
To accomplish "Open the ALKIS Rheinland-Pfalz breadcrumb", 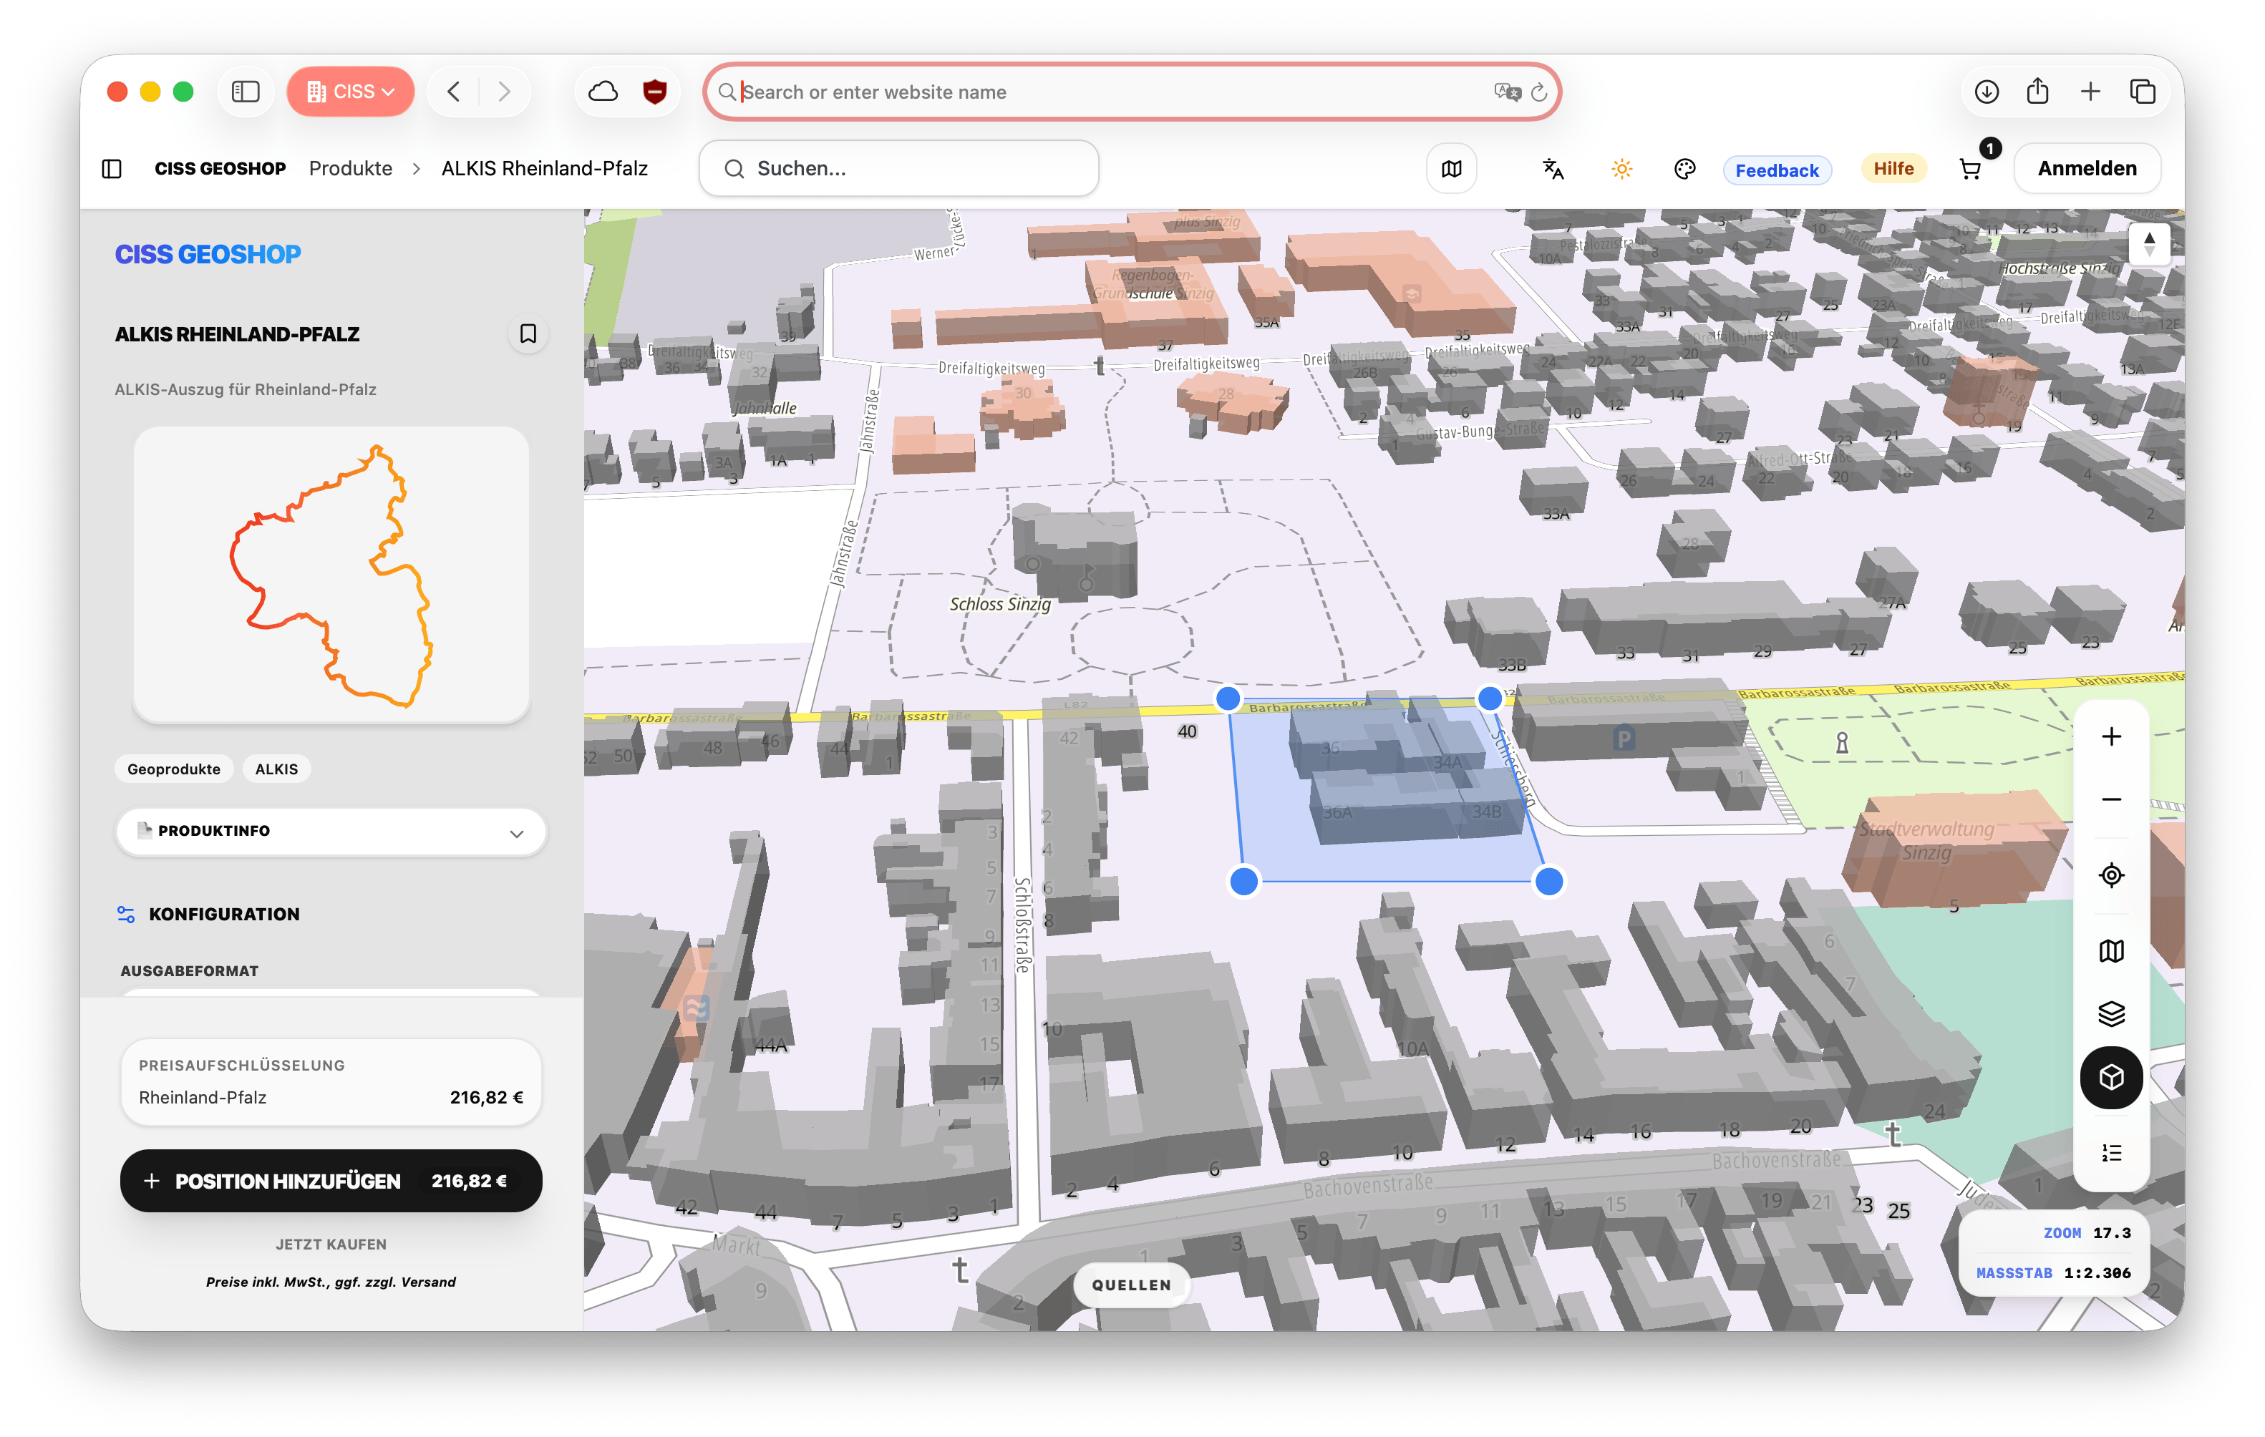I will pyautogui.click(x=545, y=168).
